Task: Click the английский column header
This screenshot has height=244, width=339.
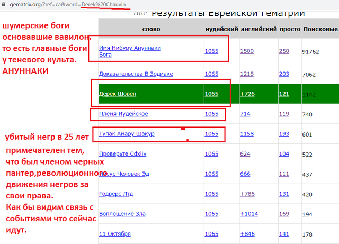Action: coord(259,29)
